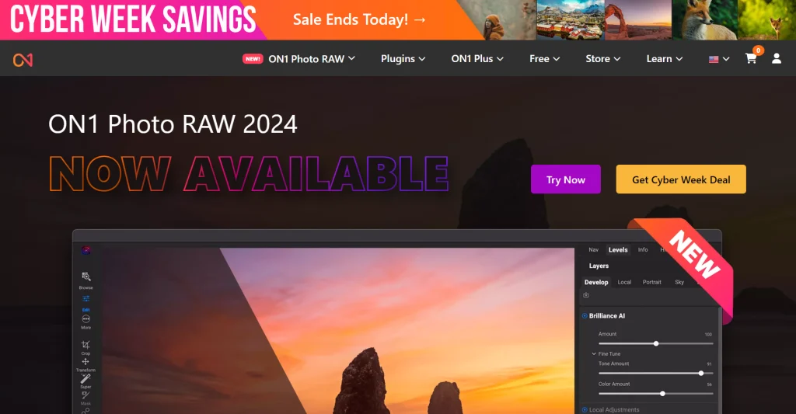Screen dimensions: 796x414
Task: Switch to the Portrait tab
Action: tap(652, 282)
